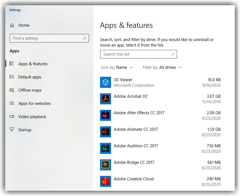
Task: Click the magnifier in Find a setting box
Action: click(85, 38)
